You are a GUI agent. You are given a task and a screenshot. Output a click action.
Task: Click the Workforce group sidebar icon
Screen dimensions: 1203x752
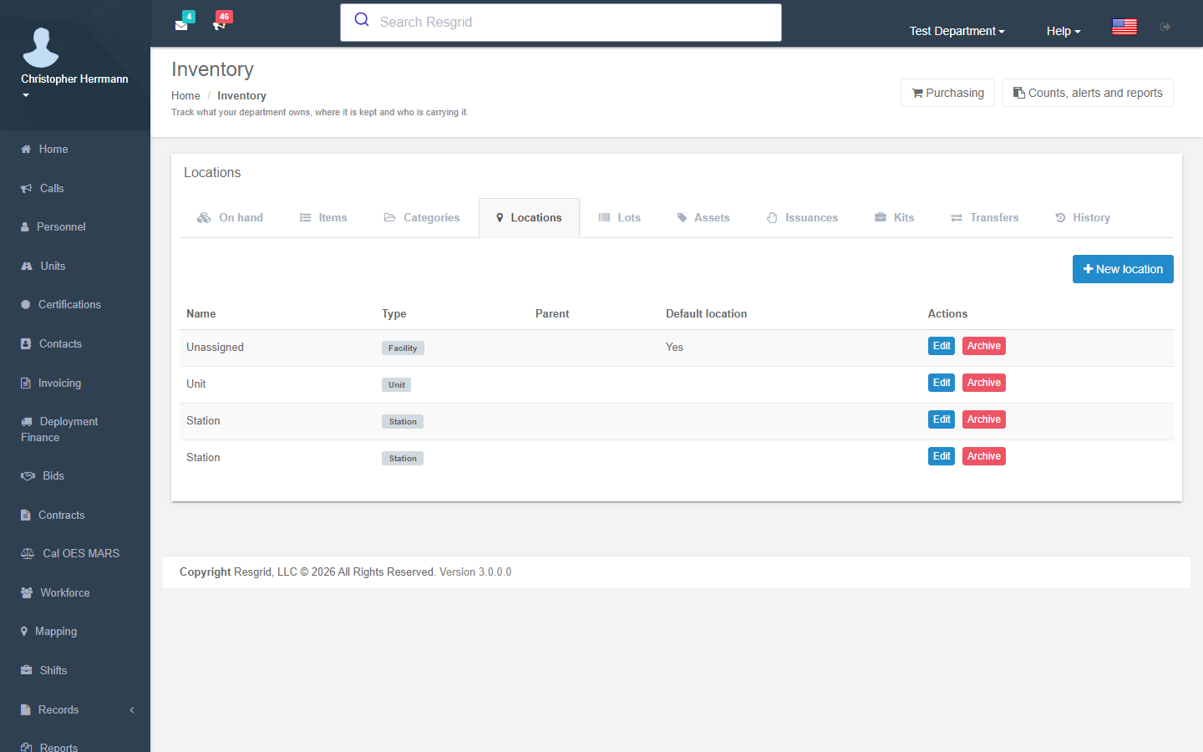[27, 593]
